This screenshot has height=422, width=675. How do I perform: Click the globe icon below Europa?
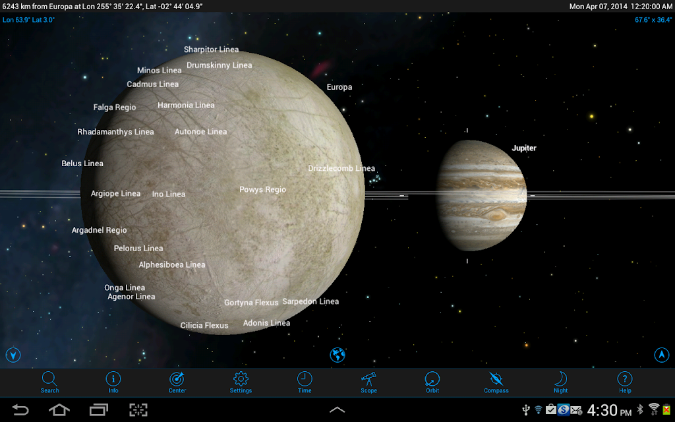[337, 355]
